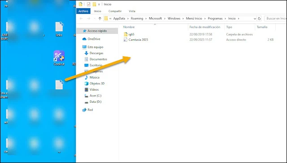Switch to the Compartir ribbon tab
This screenshot has width=287, height=163.
(x=115, y=11)
